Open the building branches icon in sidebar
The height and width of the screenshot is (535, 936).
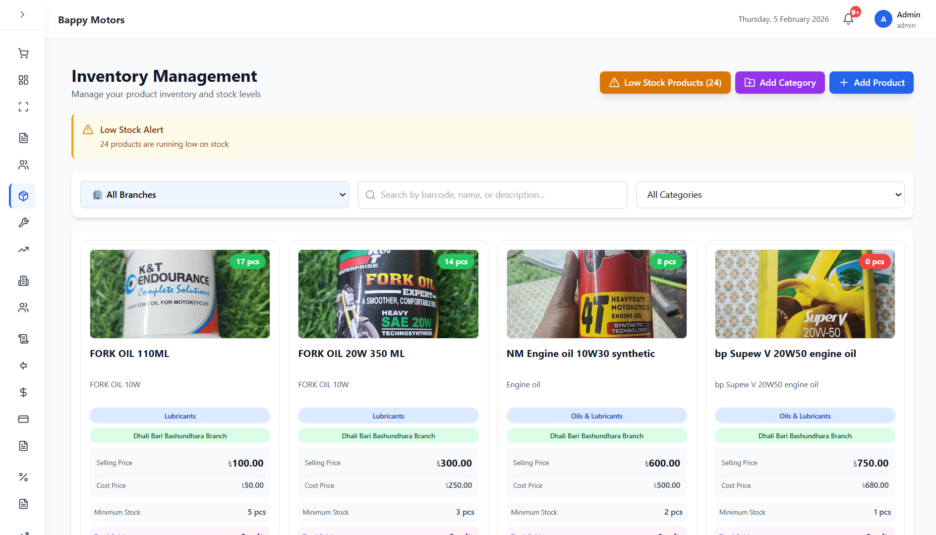(x=23, y=281)
